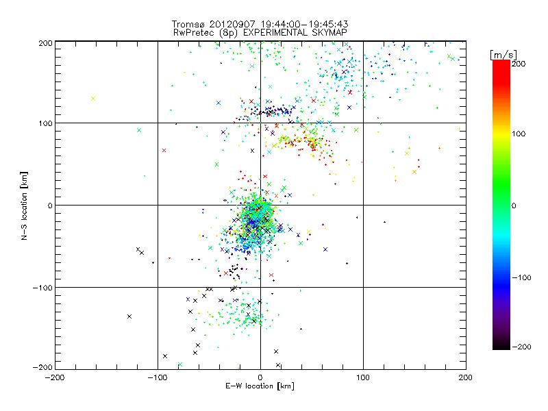The width and height of the screenshot is (548, 411).
Task: Click the subtitle 'RwPretec (8p) EXPERIMENTAL SKYMAP'
Action: pos(260,33)
